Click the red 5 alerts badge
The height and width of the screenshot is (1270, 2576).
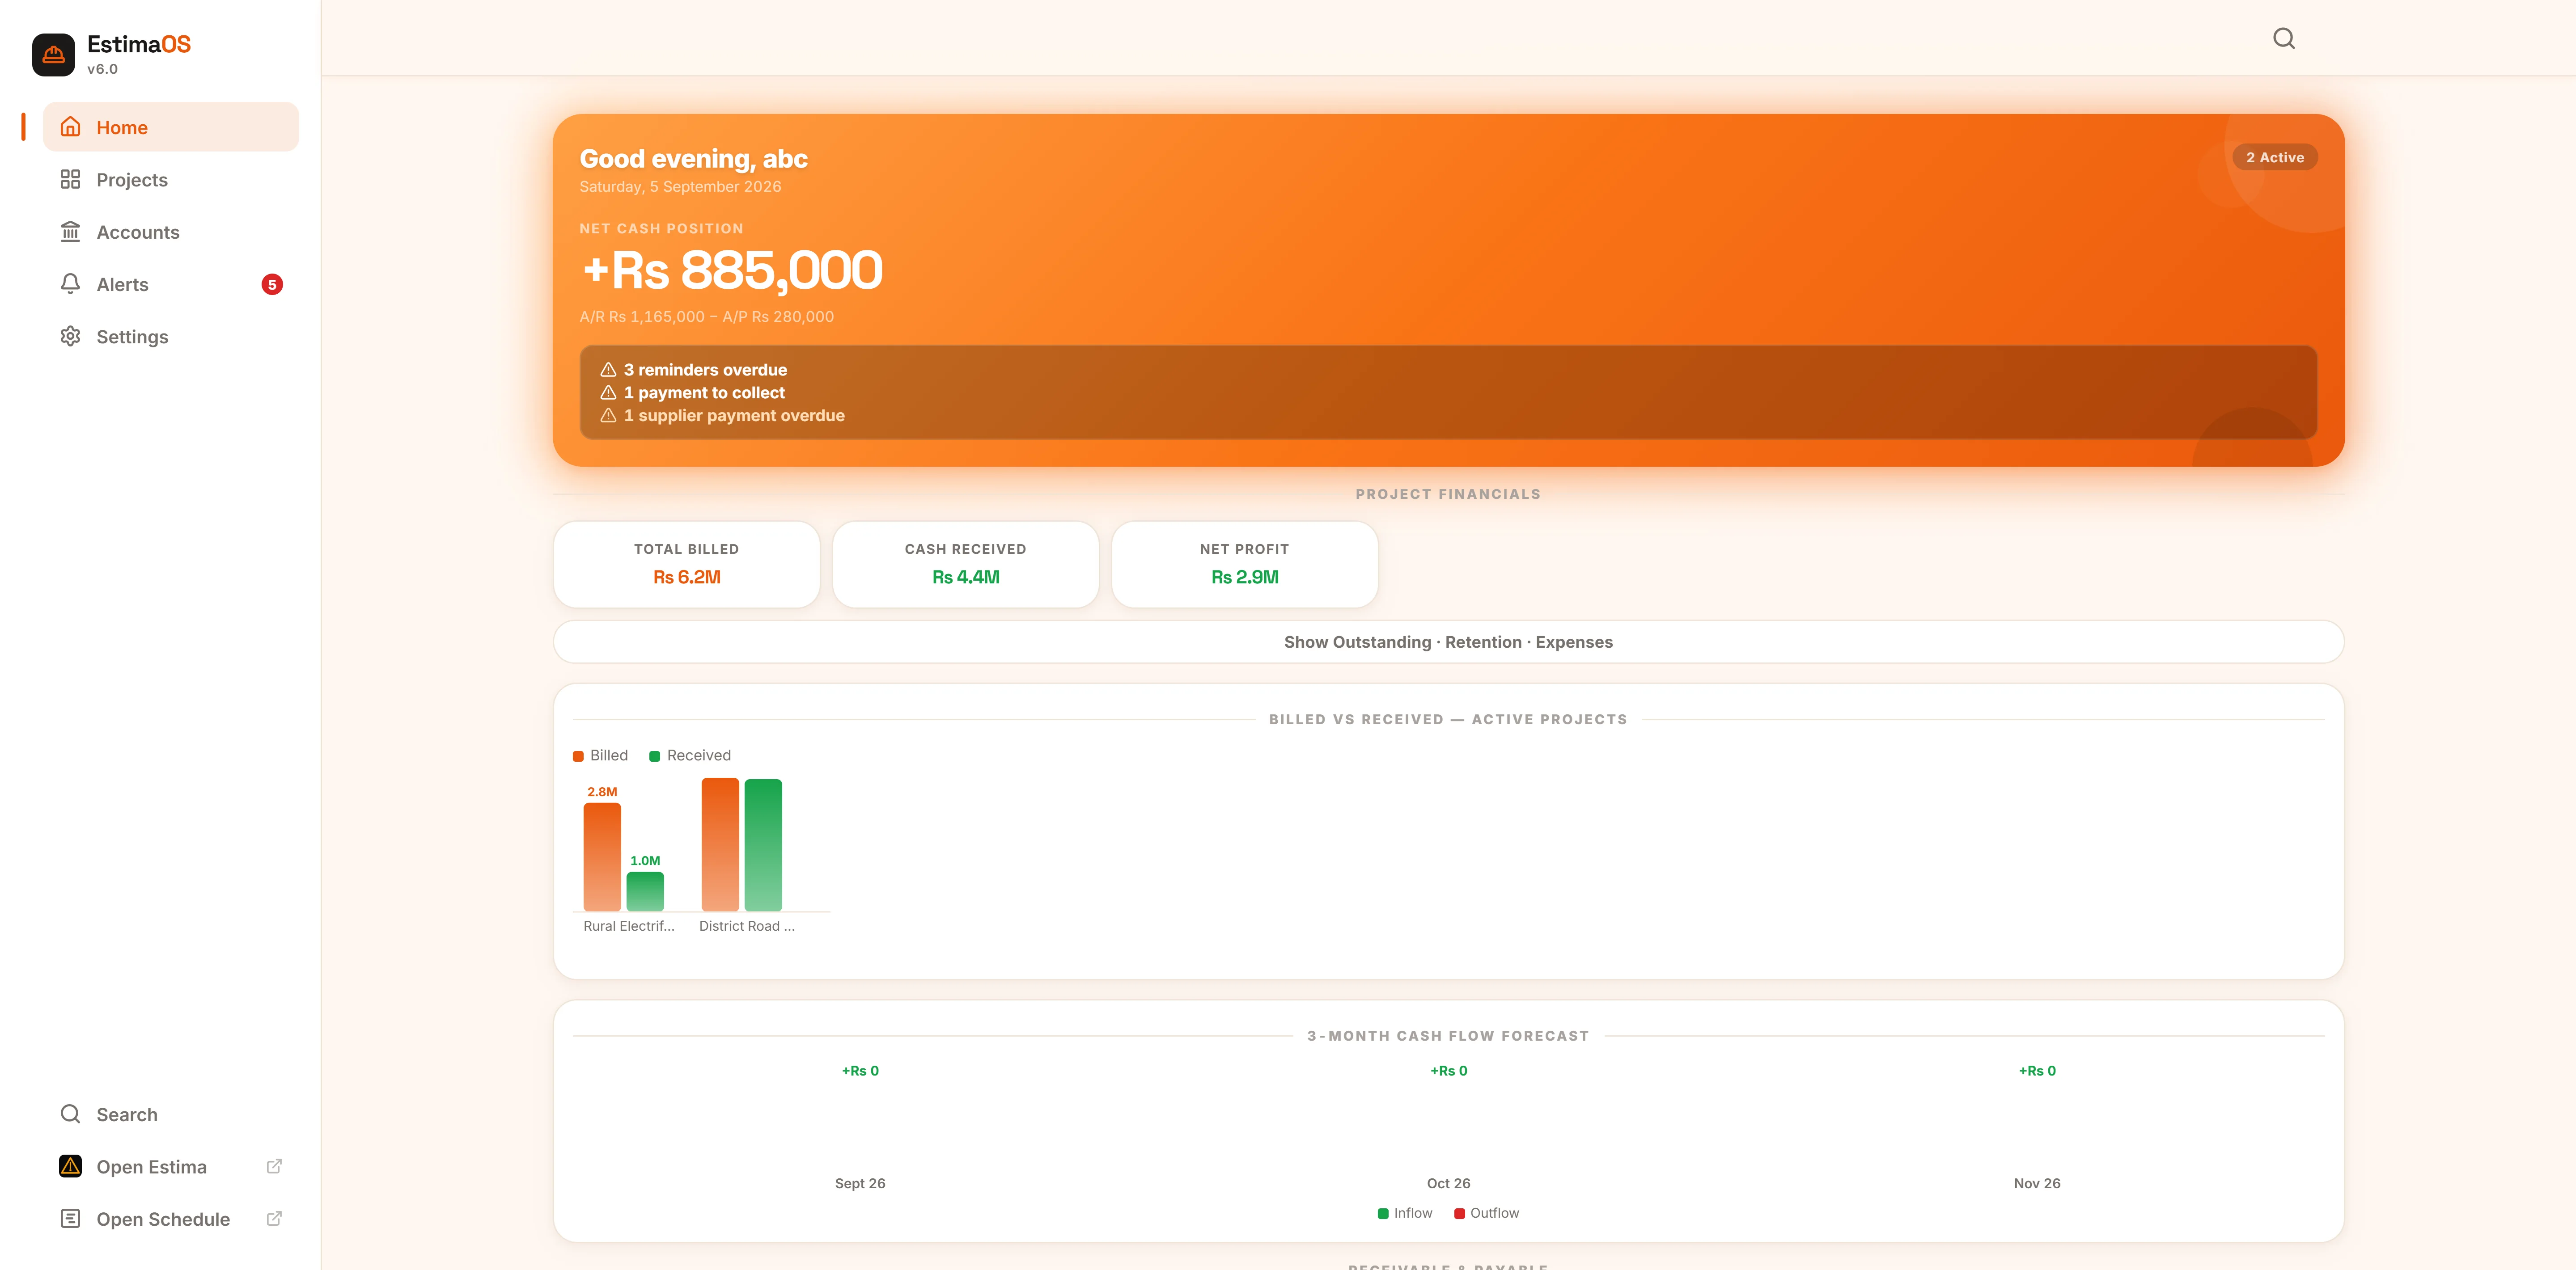point(272,285)
